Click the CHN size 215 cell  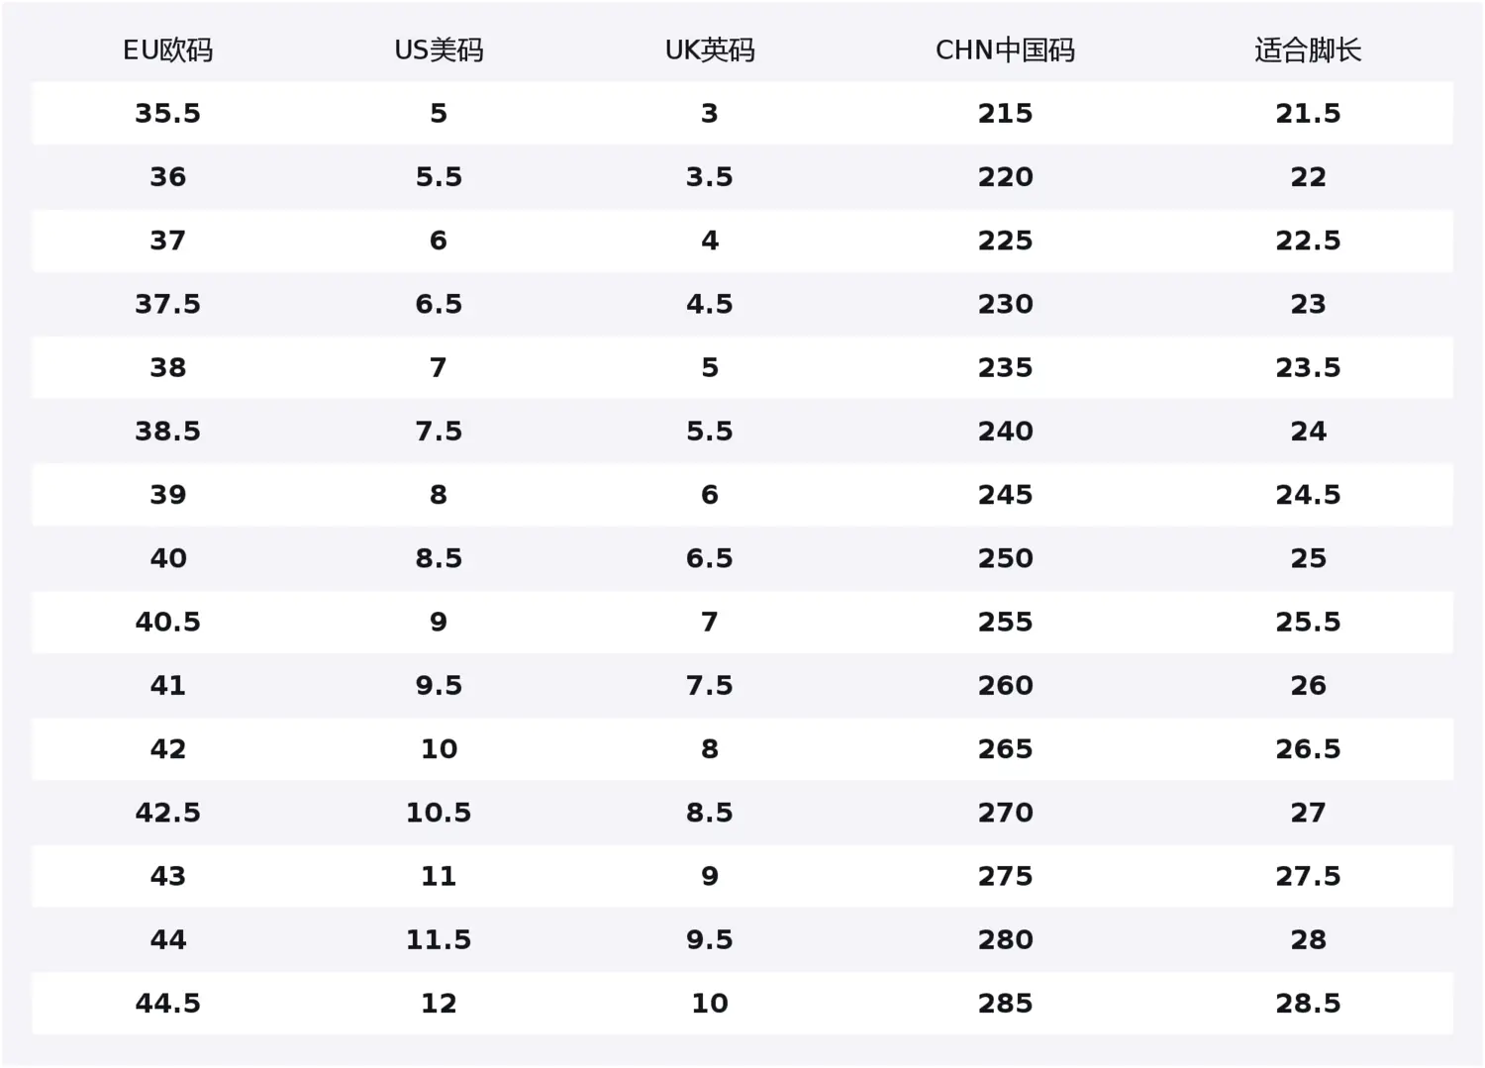tap(1005, 114)
